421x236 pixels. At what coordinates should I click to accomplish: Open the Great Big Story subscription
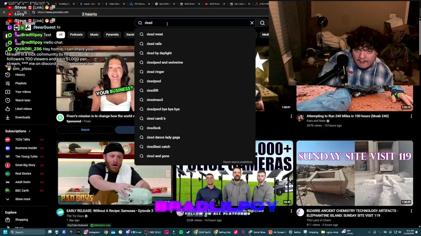[x=25, y=165]
